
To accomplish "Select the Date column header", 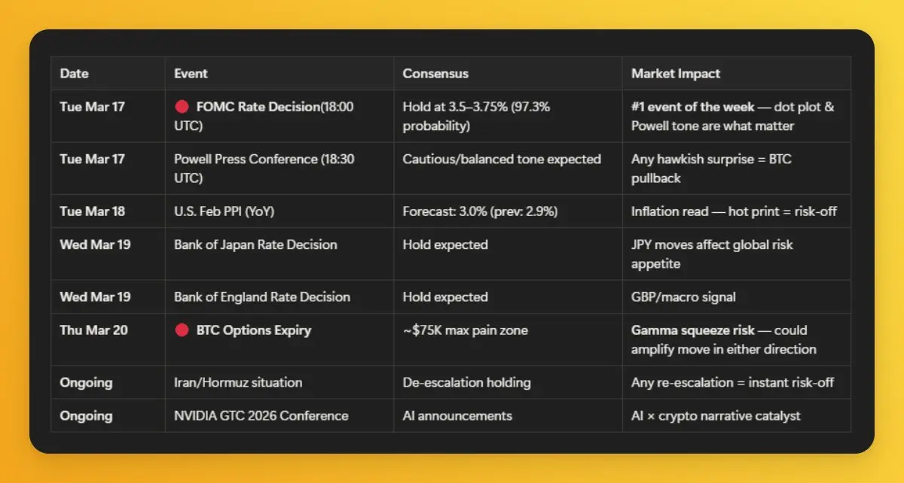I will click(x=74, y=74).
